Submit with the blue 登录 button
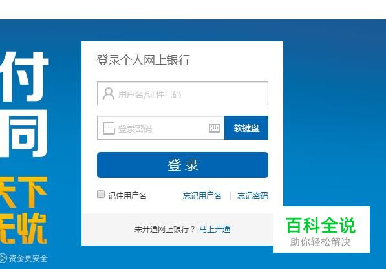386x269 pixels. 183,165
